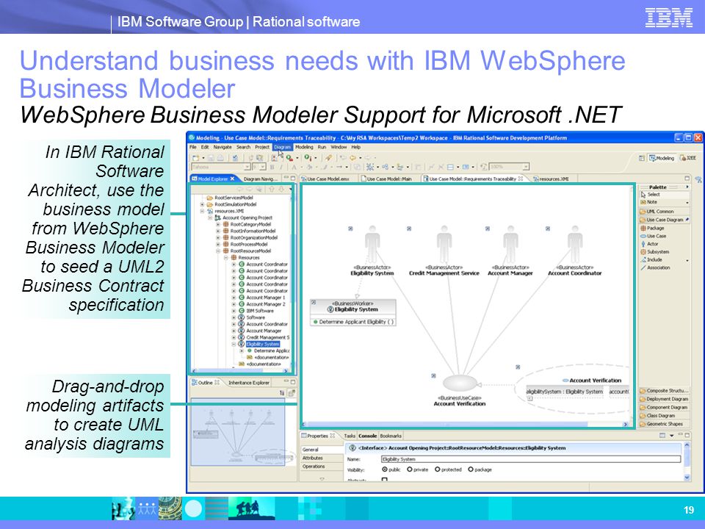Screen dimensions: 705x529
Task: Click the Name input field in Properties
Action: click(x=530, y=459)
